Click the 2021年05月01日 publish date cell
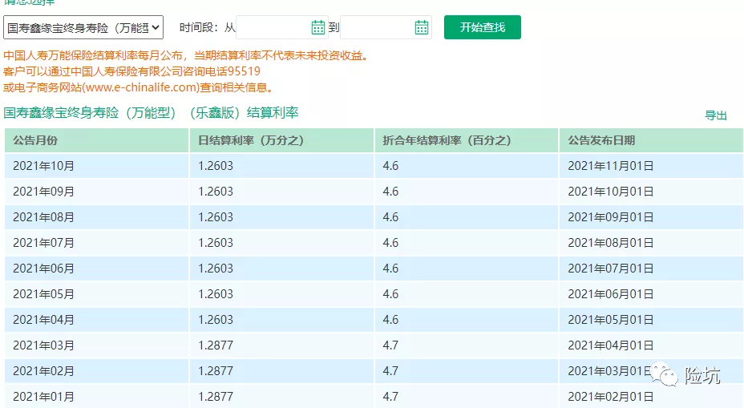The height and width of the screenshot is (408, 744). (x=651, y=320)
